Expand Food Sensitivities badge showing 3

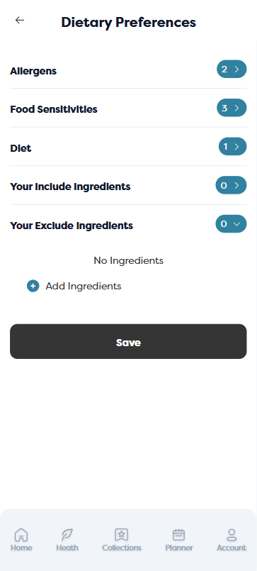(x=232, y=108)
